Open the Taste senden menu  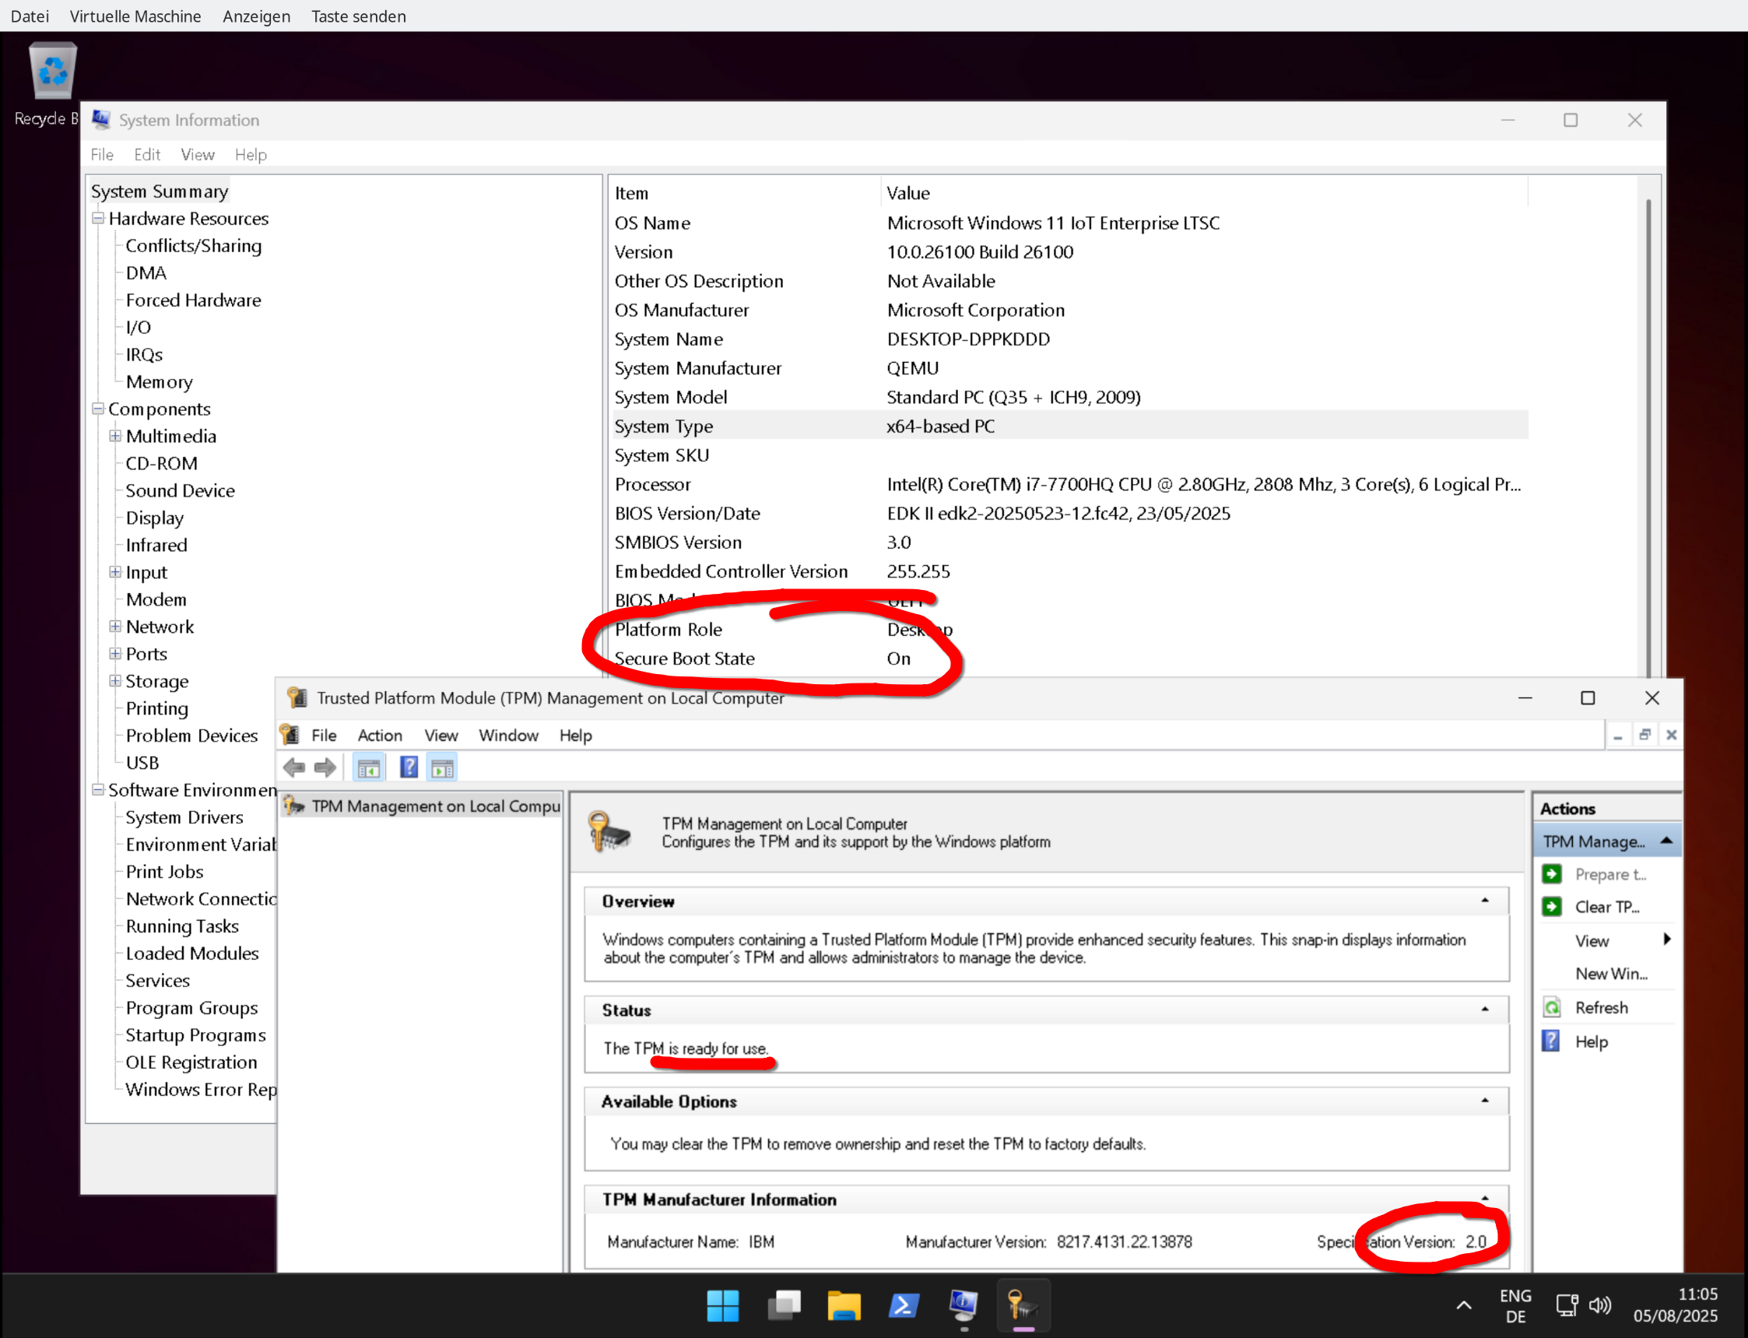tap(358, 16)
